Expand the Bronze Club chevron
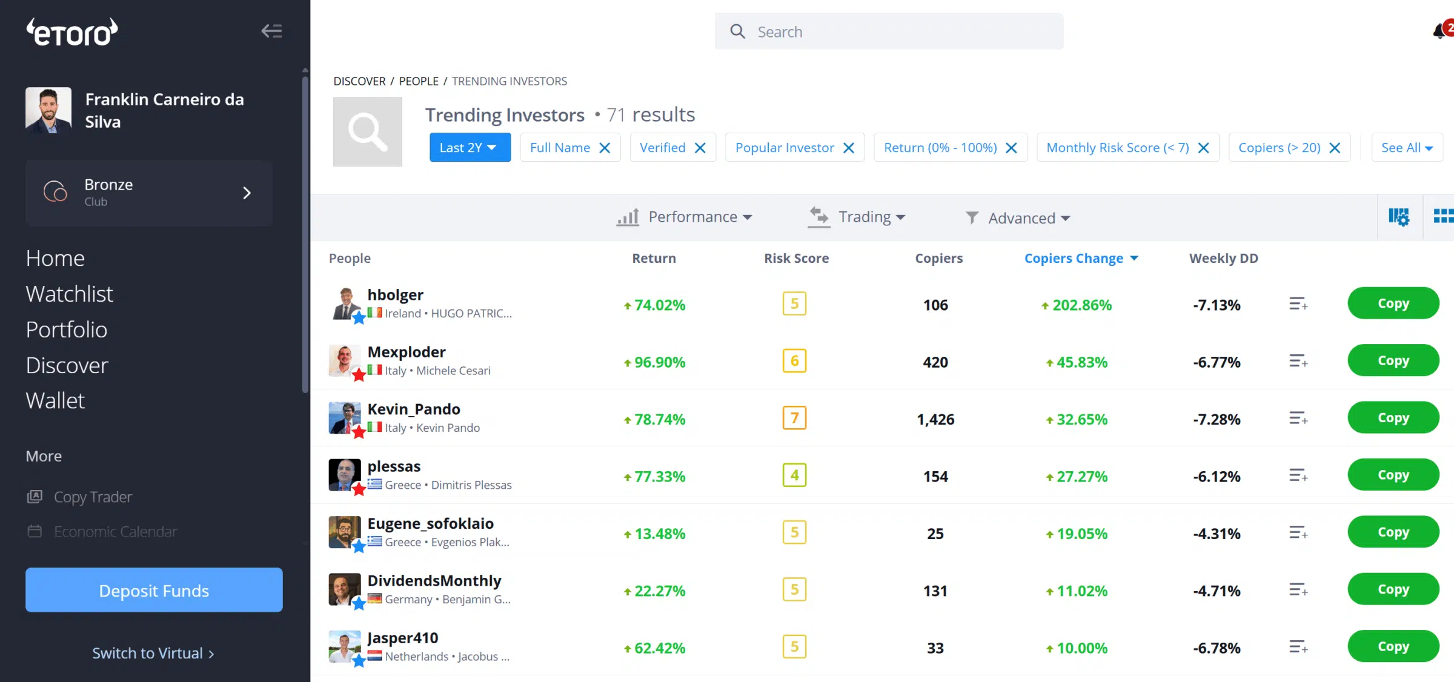 pos(247,193)
